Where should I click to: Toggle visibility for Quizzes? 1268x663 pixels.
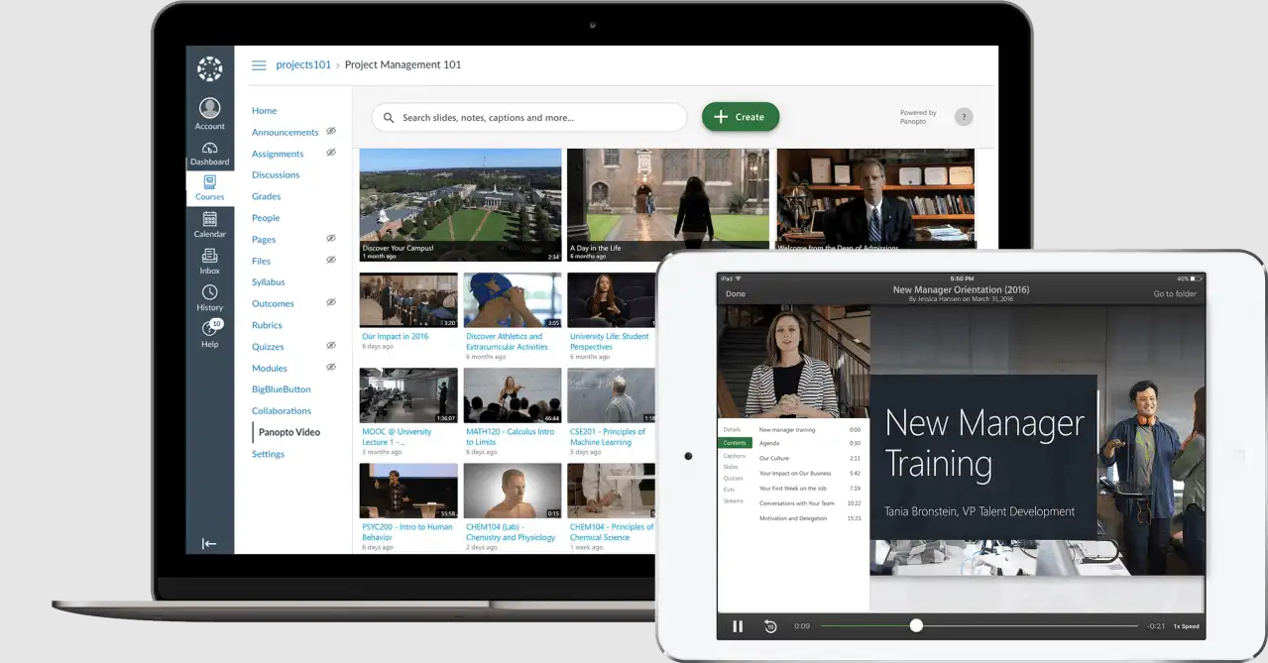point(331,346)
